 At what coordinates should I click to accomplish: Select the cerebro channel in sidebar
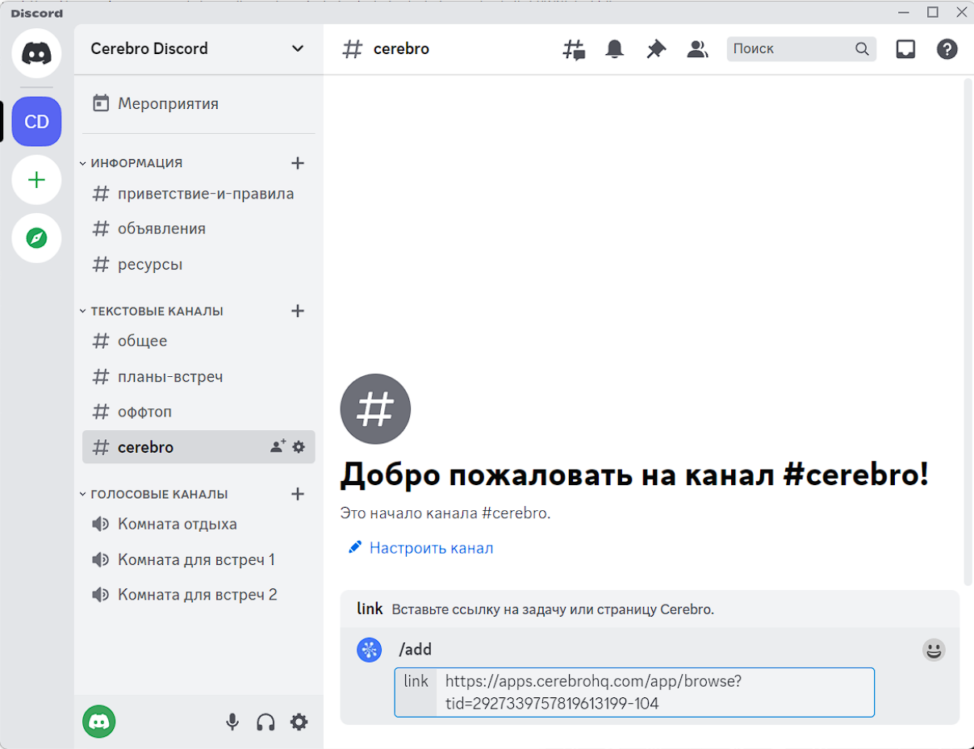coord(199,446)
